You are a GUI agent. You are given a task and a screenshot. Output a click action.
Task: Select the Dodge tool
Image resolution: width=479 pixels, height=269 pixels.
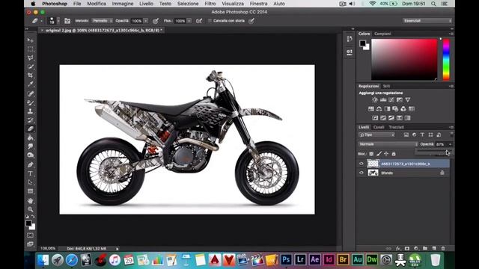pos(30,155)
